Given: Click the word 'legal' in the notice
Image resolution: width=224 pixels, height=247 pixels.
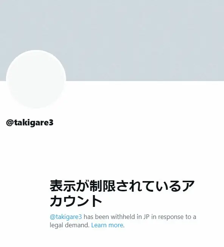Looking at the screenshot, I should coord(56,225).
